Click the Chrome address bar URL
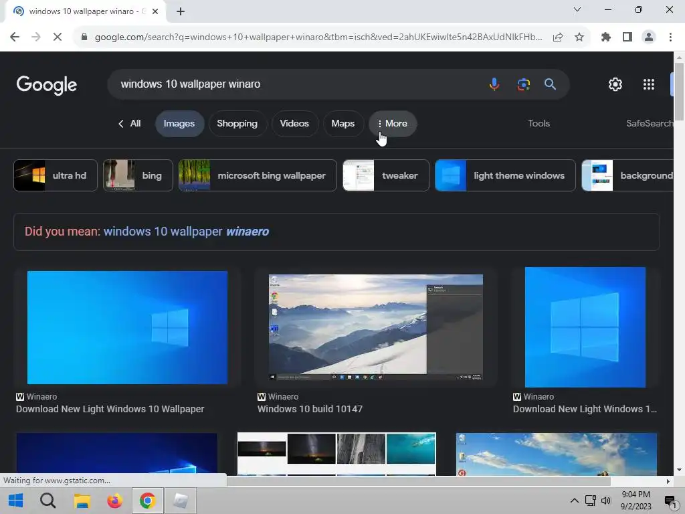685x514 pixels. (x=318, y=37)
